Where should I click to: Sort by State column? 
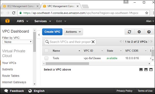[114, 51]
